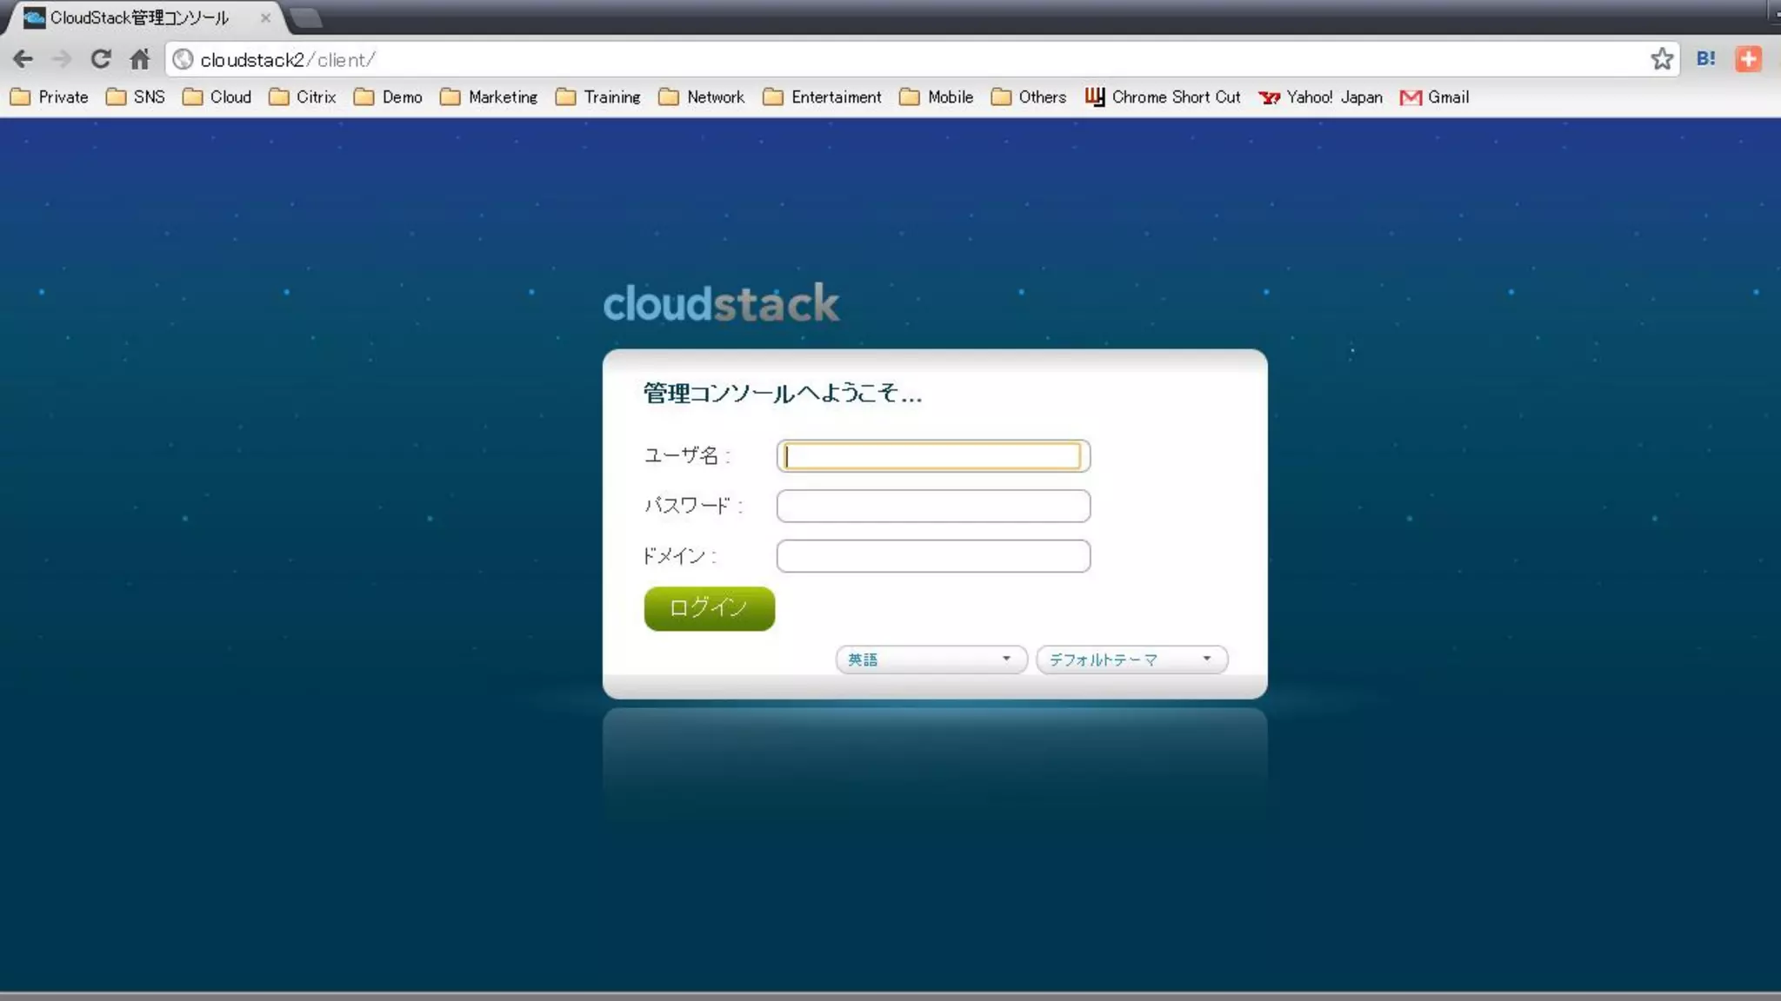Click the reload page icon

(x=101, y=59)
